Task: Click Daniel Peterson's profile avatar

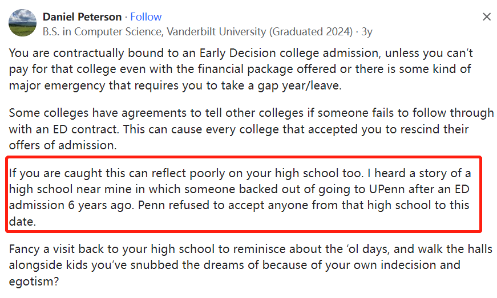Action: coord(22,23)
